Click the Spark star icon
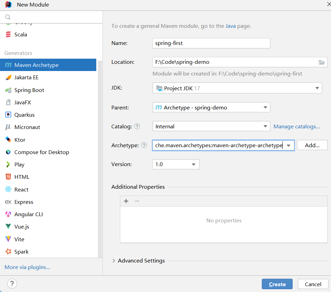Viewport: 331px width, 292px height. point(8,252)
